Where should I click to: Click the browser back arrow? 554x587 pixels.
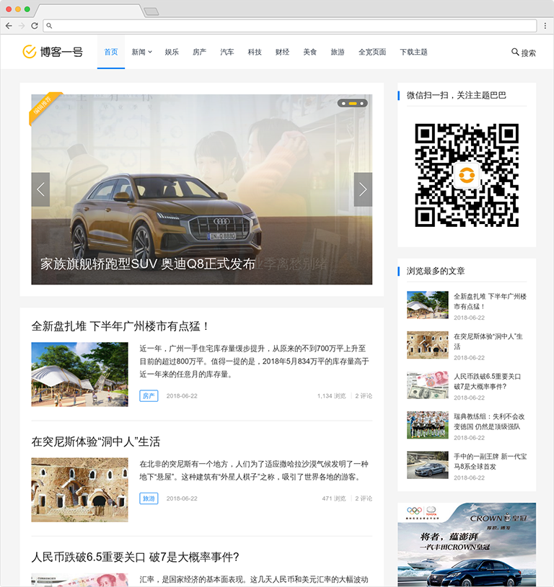[x=9, y=25]
